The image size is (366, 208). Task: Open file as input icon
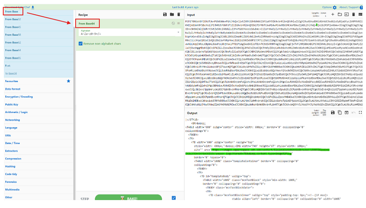[x=347, y=15]
